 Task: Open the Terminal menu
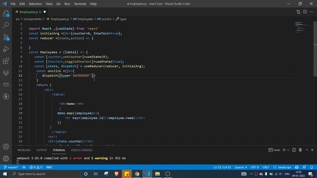(x=80, y=3)
